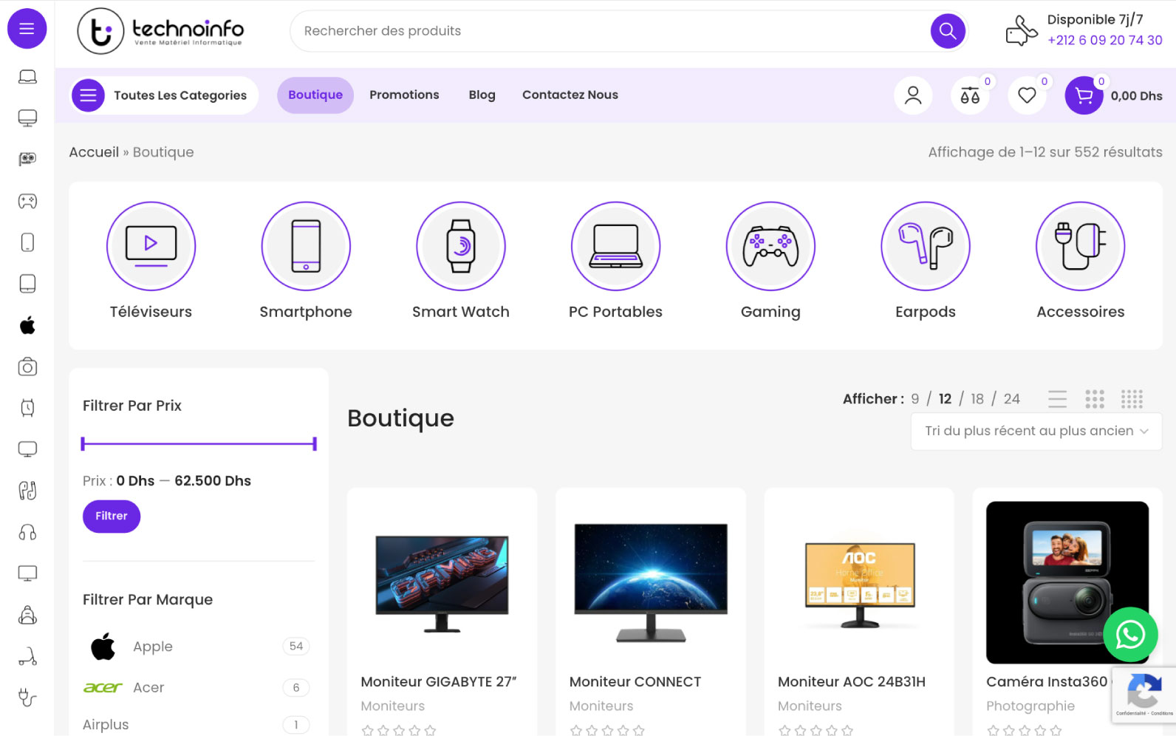Filter by Airplus brand
Viewport: 1176px width, 736px height.
(x=106, y=725)
